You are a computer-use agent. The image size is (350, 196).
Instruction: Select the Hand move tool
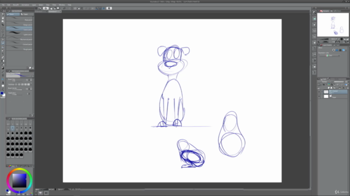pyautogui.click(x=3, y=18)
